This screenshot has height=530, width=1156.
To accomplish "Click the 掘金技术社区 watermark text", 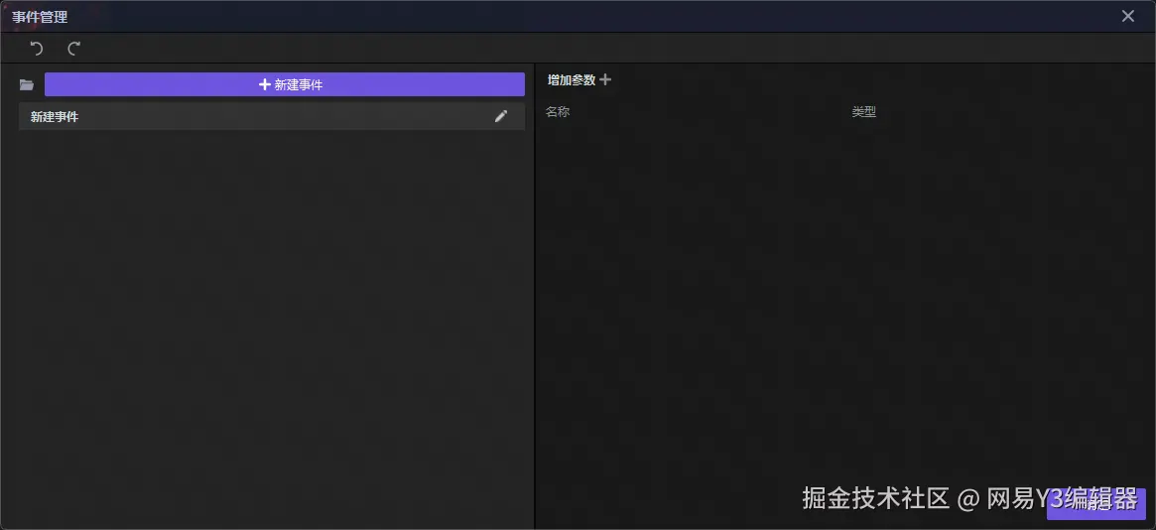I will (875, 499).
